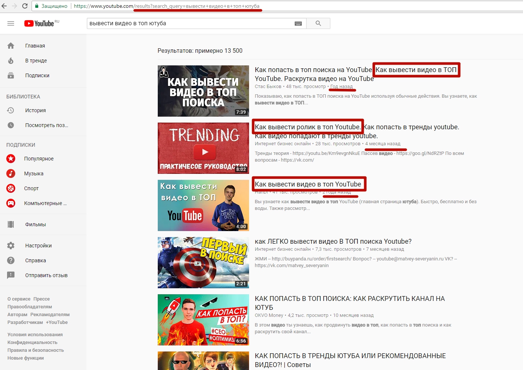Open the Рекламодателям footer link
The image size is (523, 370).
[50, 315]
